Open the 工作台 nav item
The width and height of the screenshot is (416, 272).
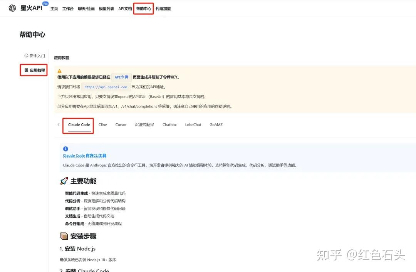(68, 9)
